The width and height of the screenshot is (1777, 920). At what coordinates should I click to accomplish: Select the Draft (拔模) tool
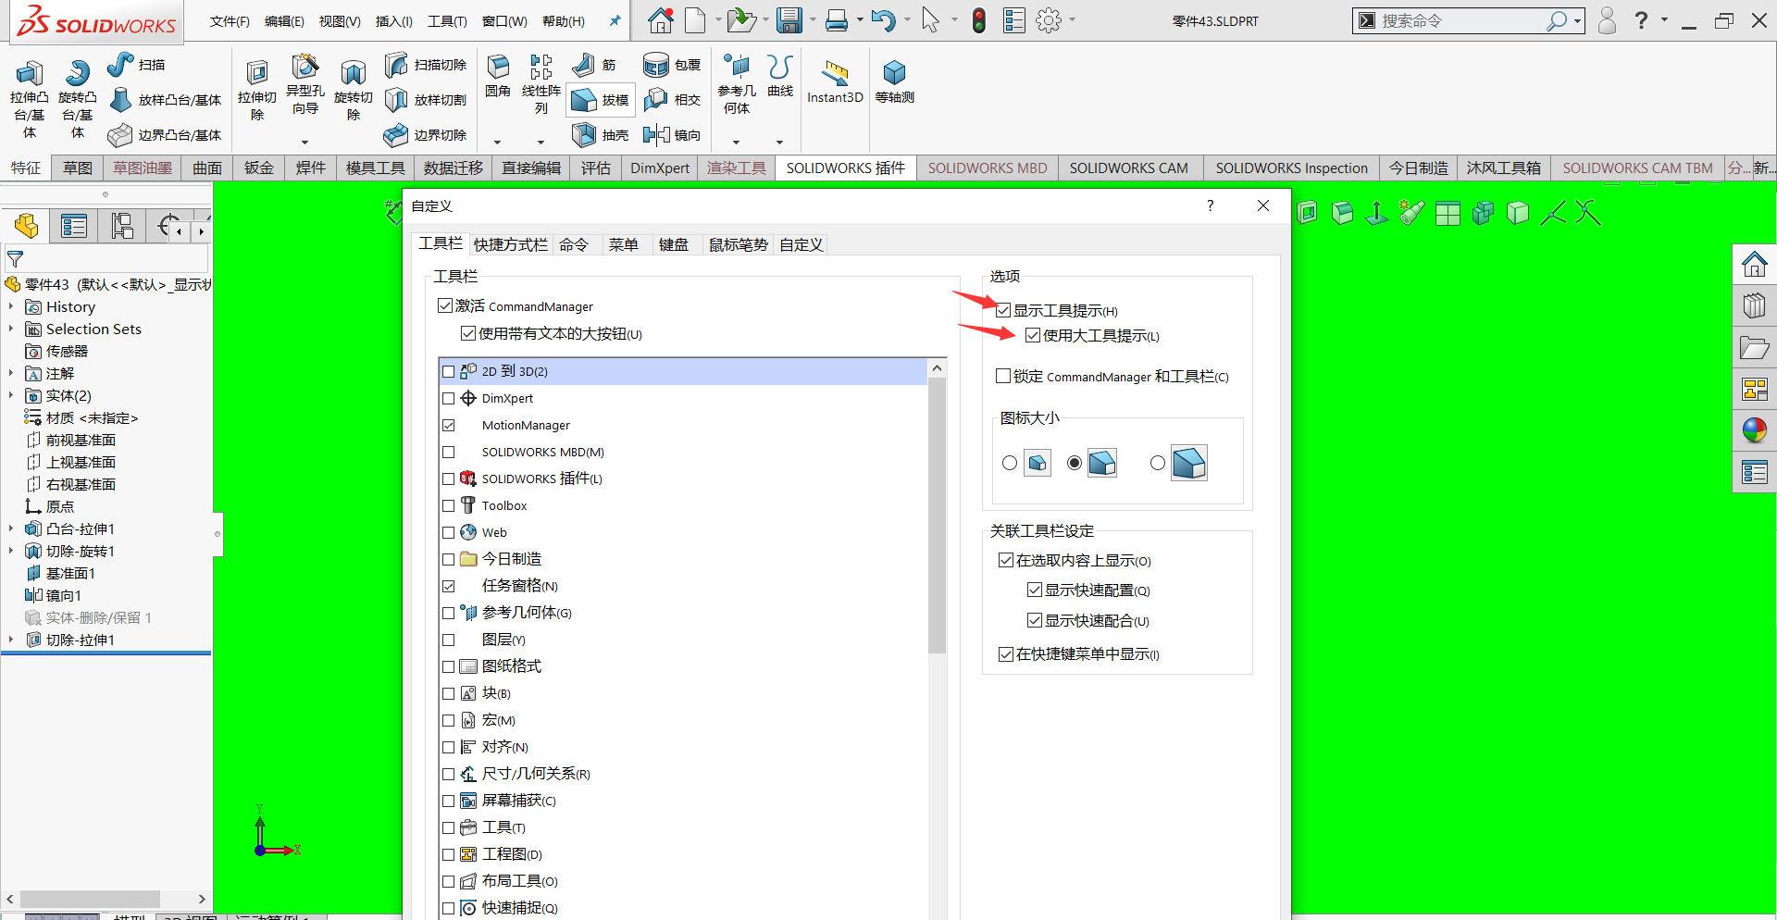click(601, 100)
